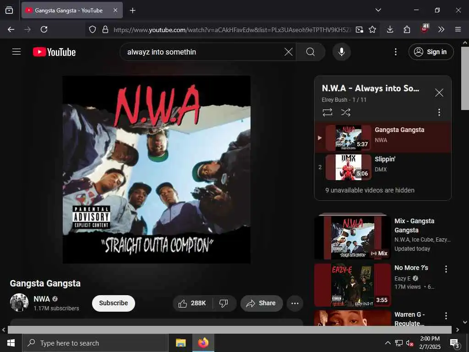Go back in the browser
The image size is (469, 352).
tap(11, 29)
